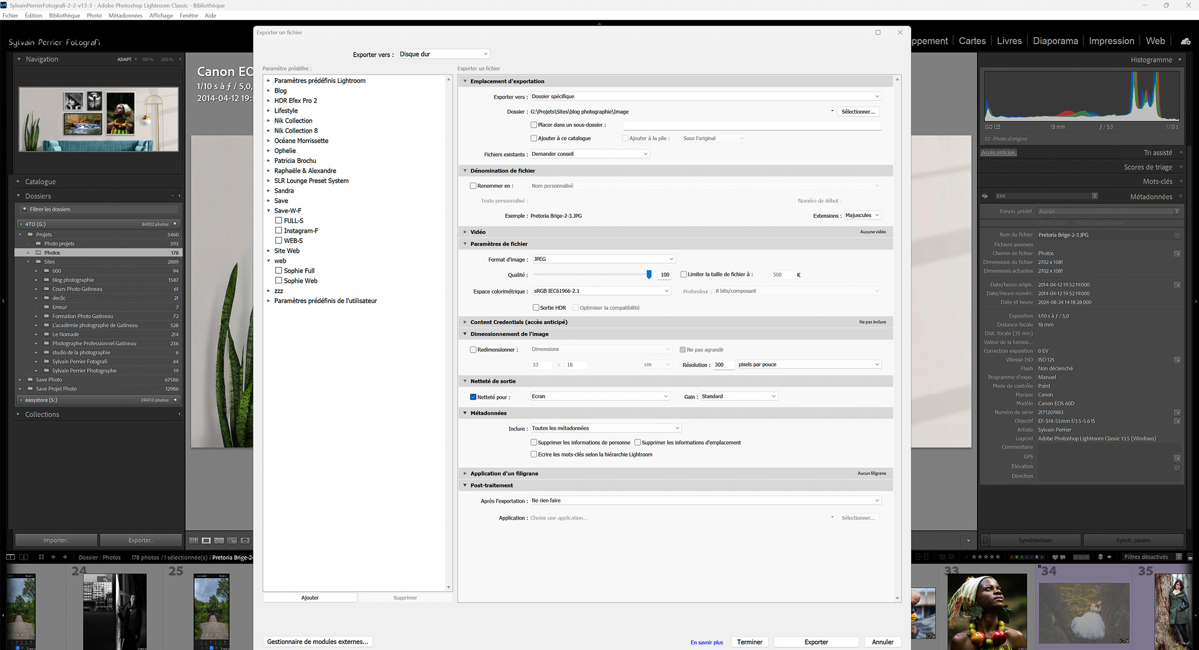Filter filmstrip by red color label
The image size is (1199, 650).
(x=1012, y=557)
